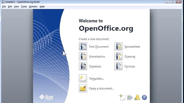The width and height of the screenshot is (184, 103).
Task: Minimize the OpenOffice.org window
Action: (x=167, y=2)
